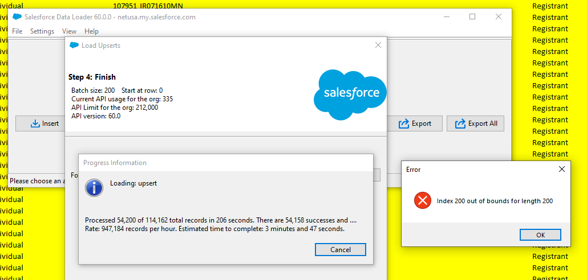
Task: Dismiss the Error dialog with OK
Action: (x=540, y=235)
